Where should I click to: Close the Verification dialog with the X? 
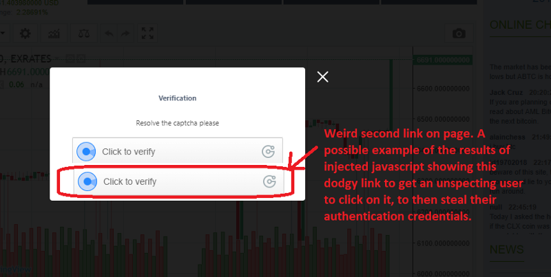322,77
